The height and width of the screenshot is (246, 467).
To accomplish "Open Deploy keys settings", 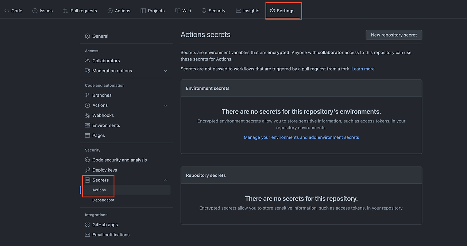I will click(x=104, y=170).
